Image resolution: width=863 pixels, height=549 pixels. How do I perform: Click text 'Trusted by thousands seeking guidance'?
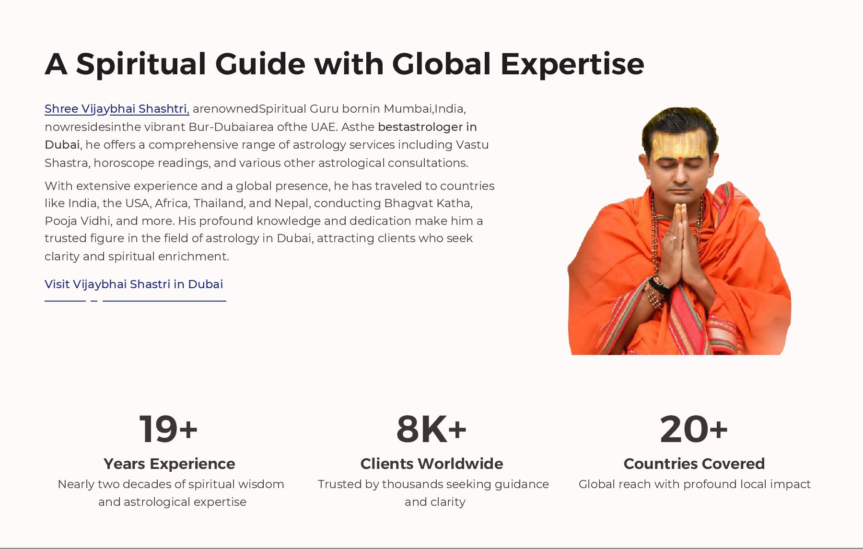point(433,484)
